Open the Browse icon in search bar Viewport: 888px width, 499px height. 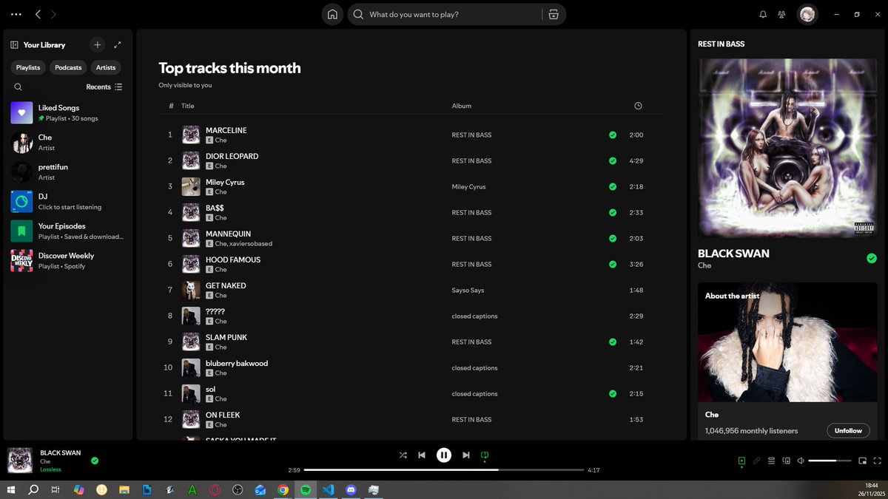point(554,14)
